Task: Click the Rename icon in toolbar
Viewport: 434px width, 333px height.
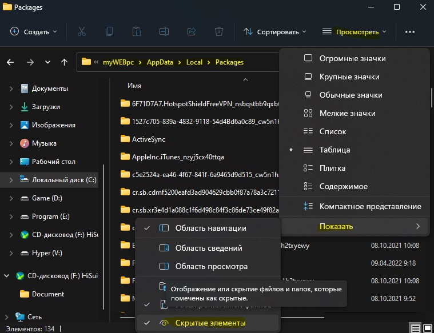Action: click(164, 31)
